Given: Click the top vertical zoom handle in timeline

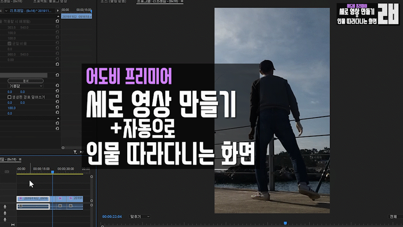Looking at the screenshot, I should [91, 177].
